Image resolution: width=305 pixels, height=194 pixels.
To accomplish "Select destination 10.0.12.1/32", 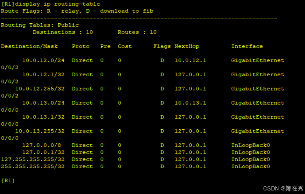I will coord(43,75).
